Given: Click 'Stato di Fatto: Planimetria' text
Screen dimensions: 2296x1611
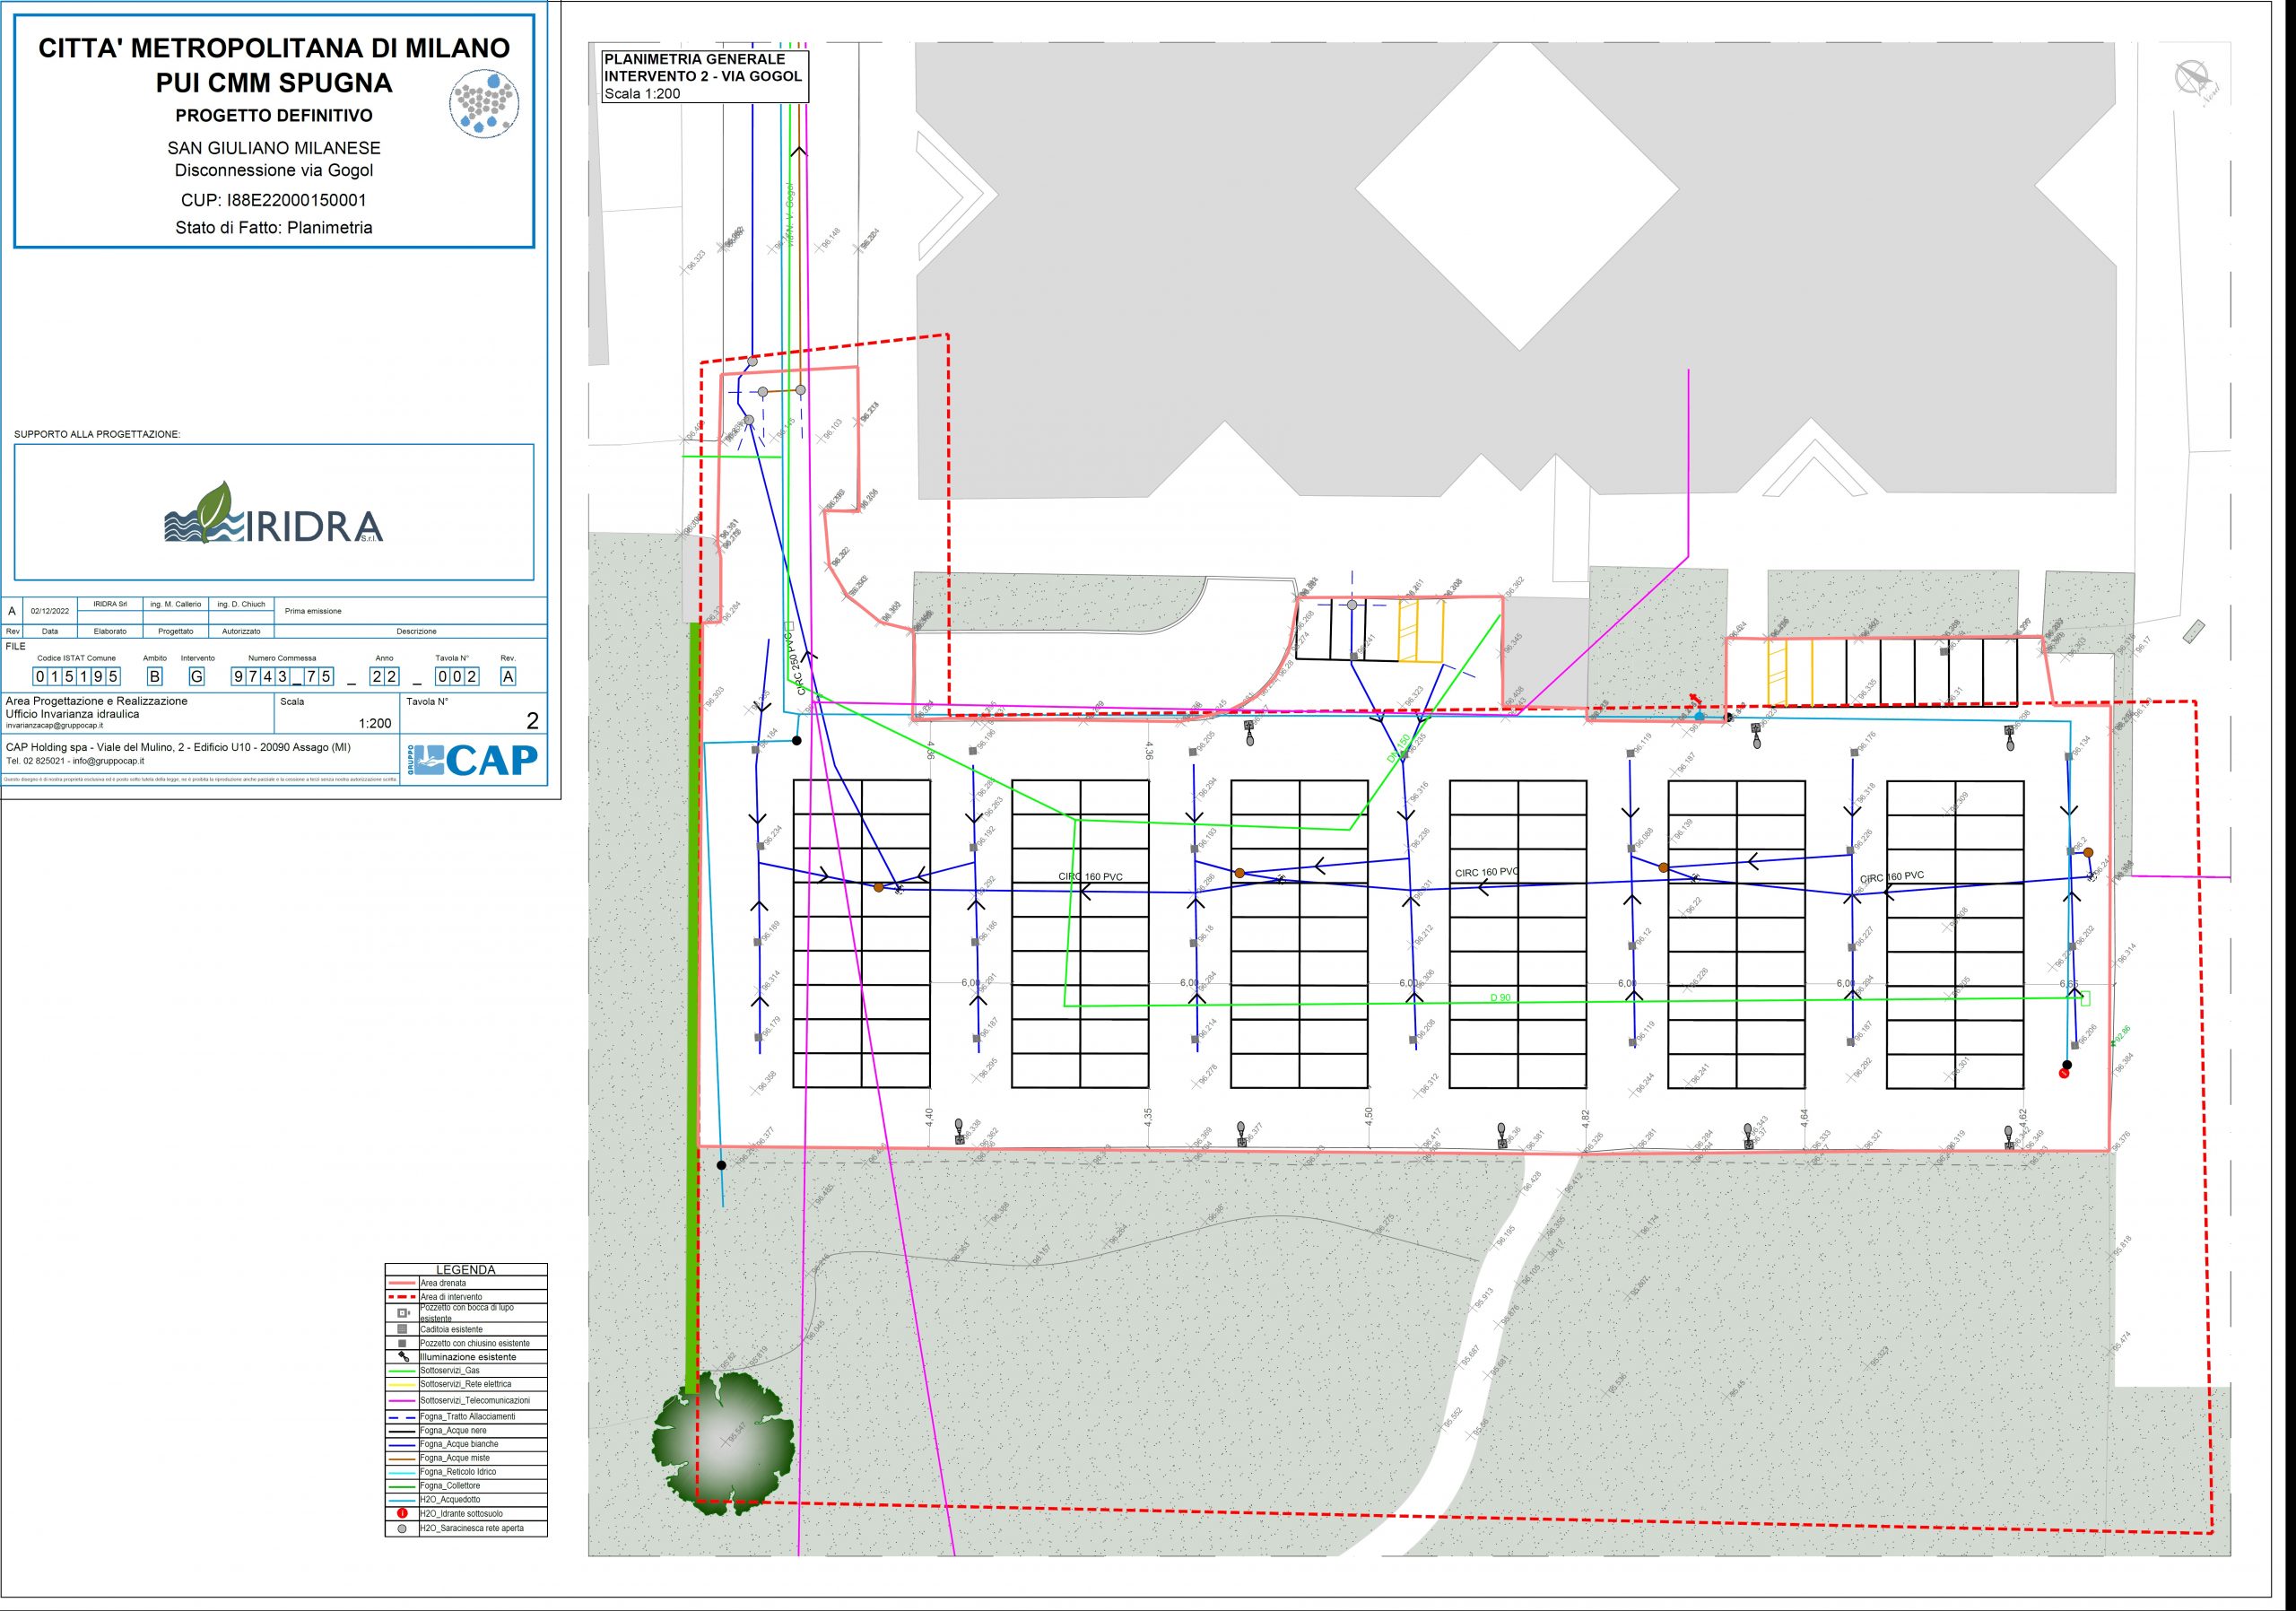Looking at the screenshot, I should tap(274, 228).
